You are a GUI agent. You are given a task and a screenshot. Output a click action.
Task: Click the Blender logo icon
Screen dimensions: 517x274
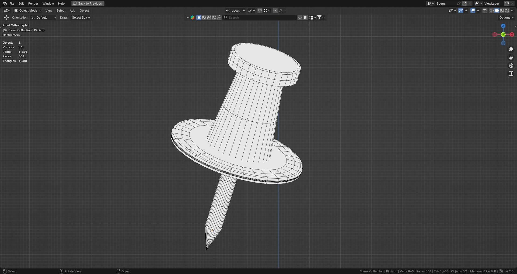click(5, 4)
